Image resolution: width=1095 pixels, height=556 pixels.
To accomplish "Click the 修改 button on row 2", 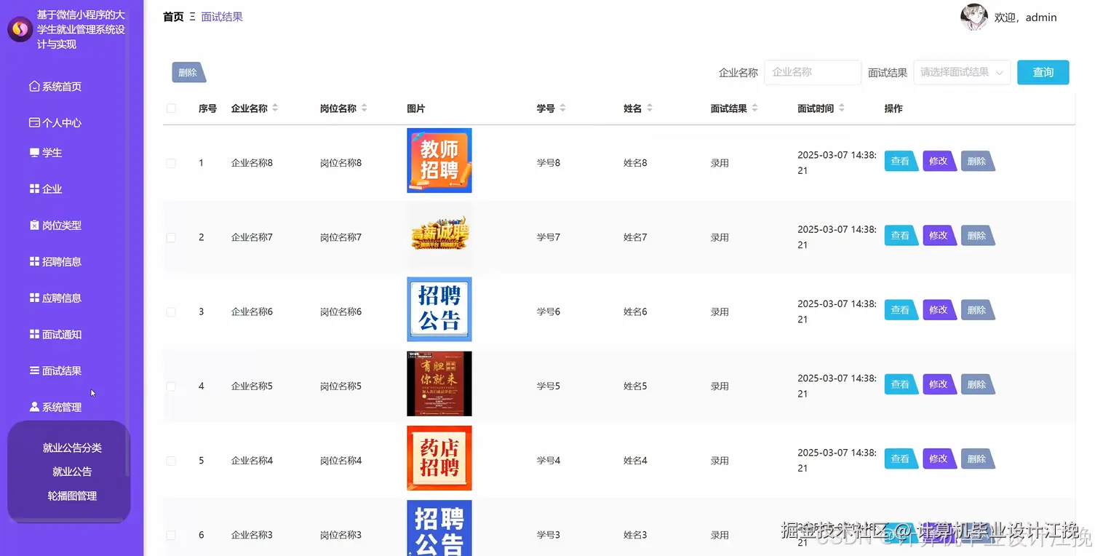I will point(939,235).
